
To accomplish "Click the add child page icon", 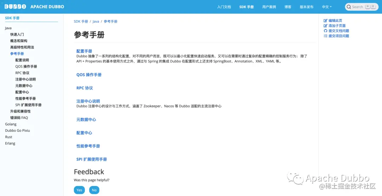I will [x=325, y=26].
